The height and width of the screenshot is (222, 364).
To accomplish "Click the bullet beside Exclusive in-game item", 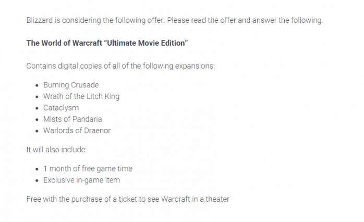I will (37, 180).
